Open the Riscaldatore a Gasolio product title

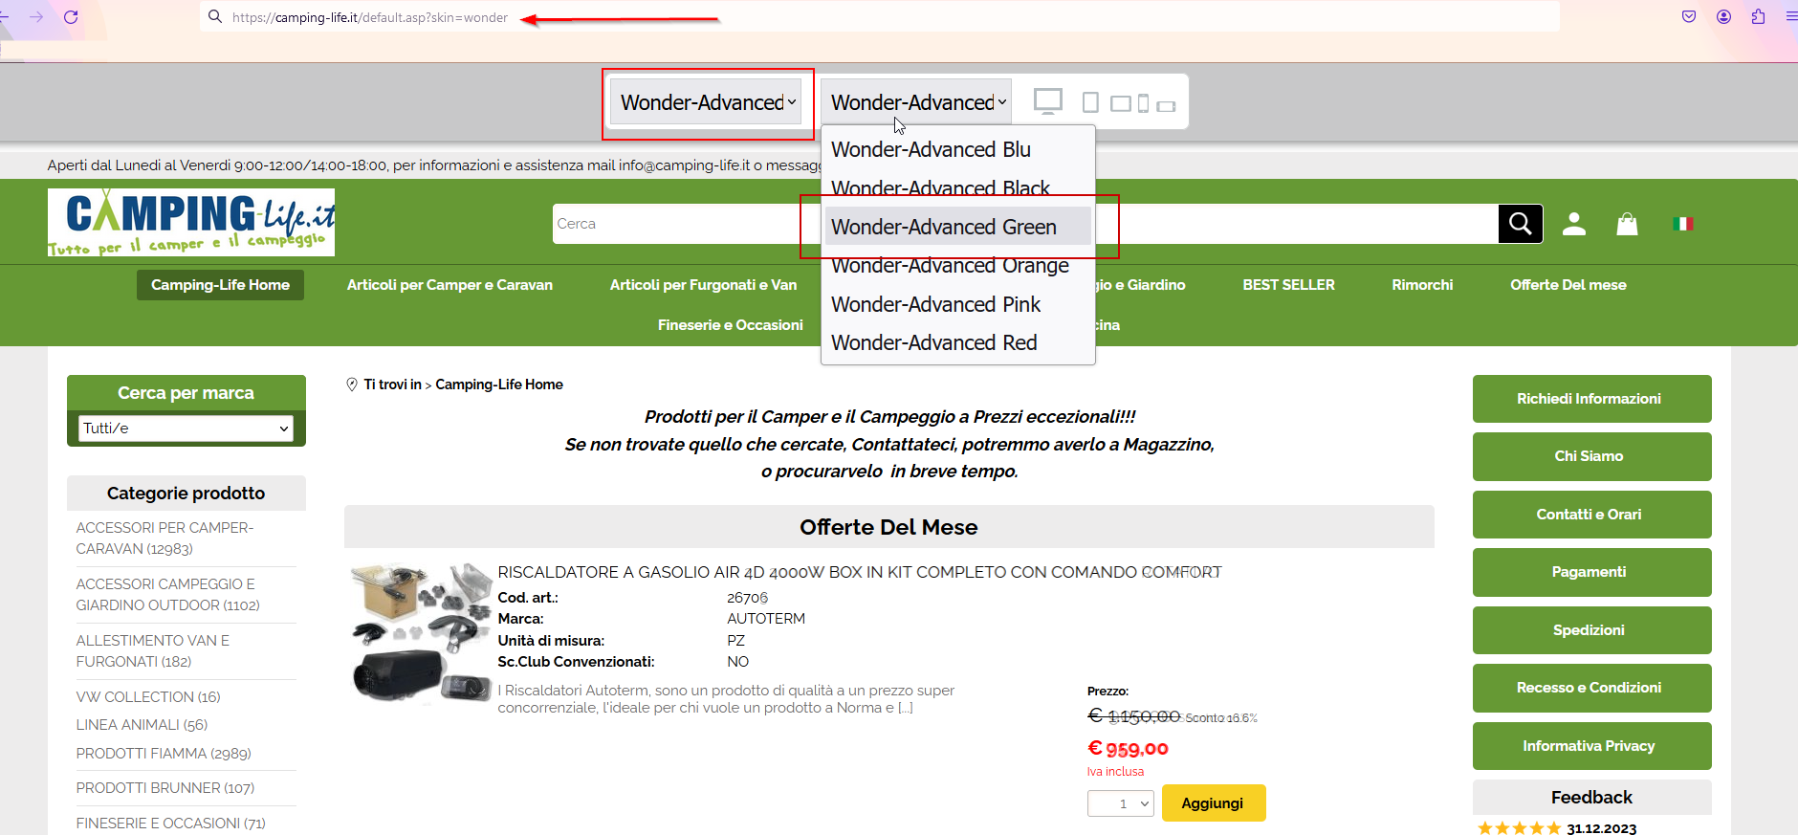point(860,572)
